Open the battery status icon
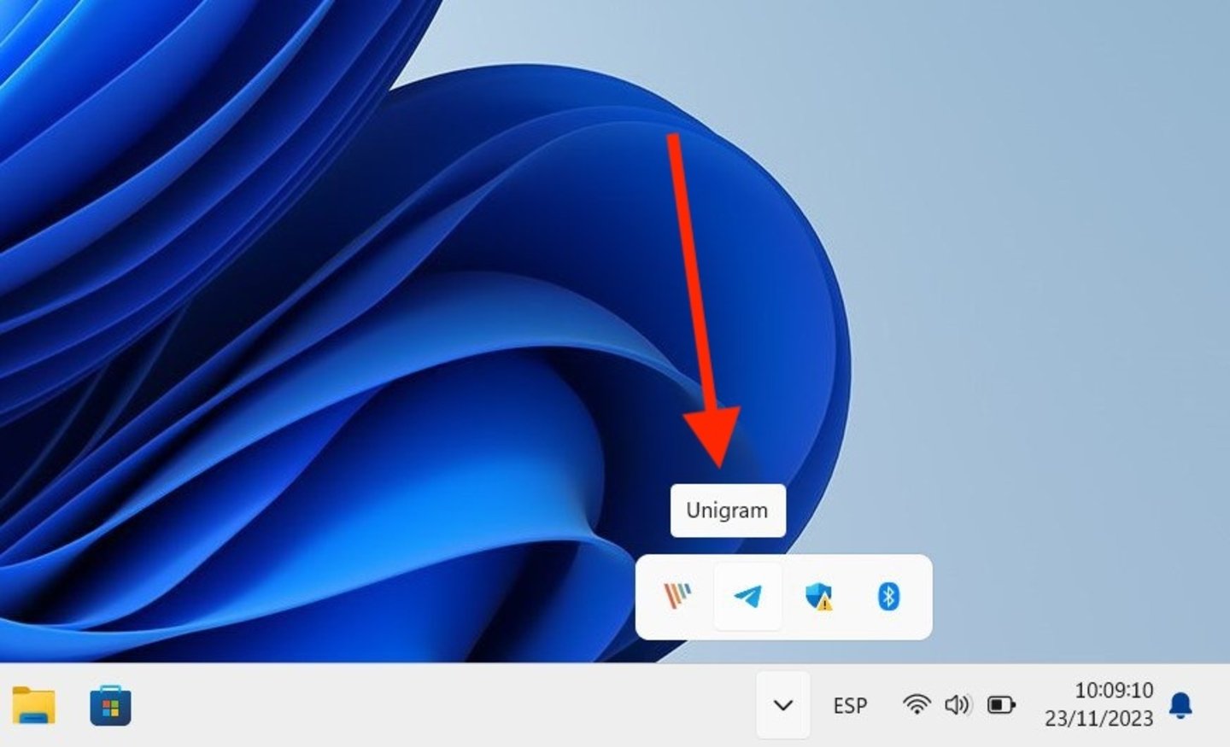This screenshot has height=747, width=1230. [x=1001, y=704]
